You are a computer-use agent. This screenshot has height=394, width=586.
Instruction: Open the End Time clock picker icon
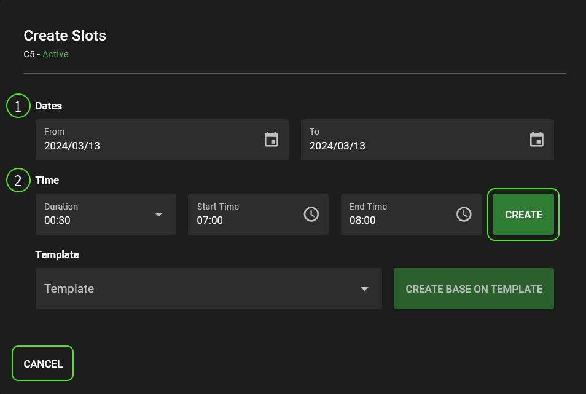(464, 214)
